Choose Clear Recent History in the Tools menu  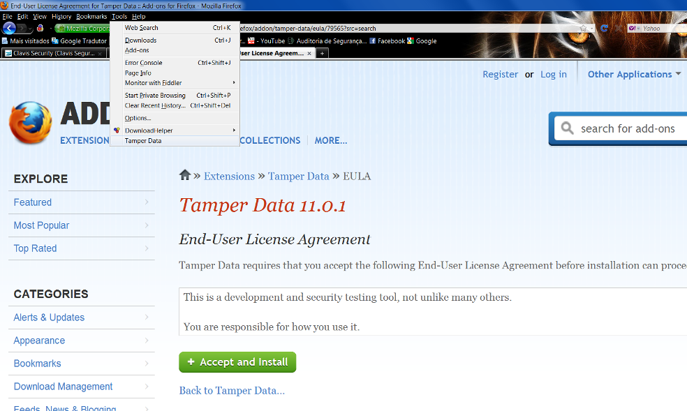(x=175, y=105)
